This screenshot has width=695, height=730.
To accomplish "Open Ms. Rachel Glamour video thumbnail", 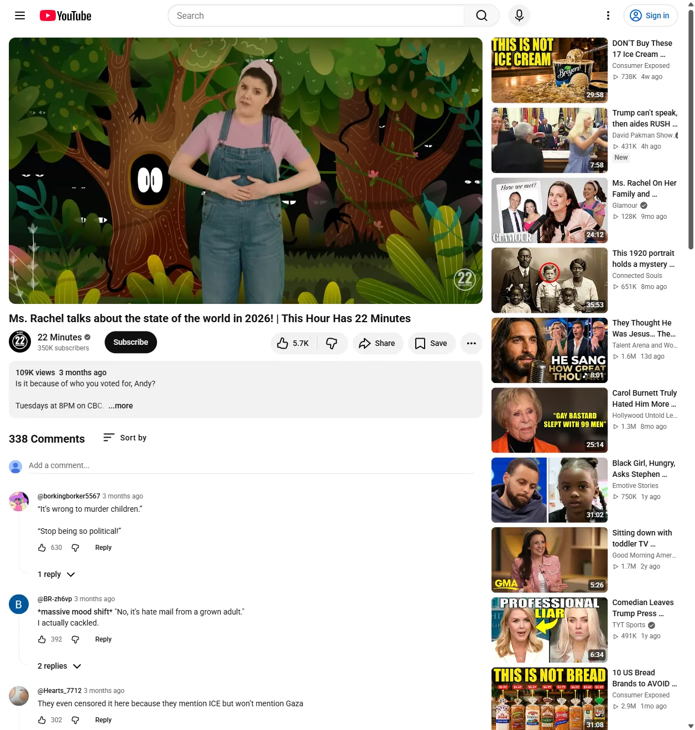I will click(550, 211).
